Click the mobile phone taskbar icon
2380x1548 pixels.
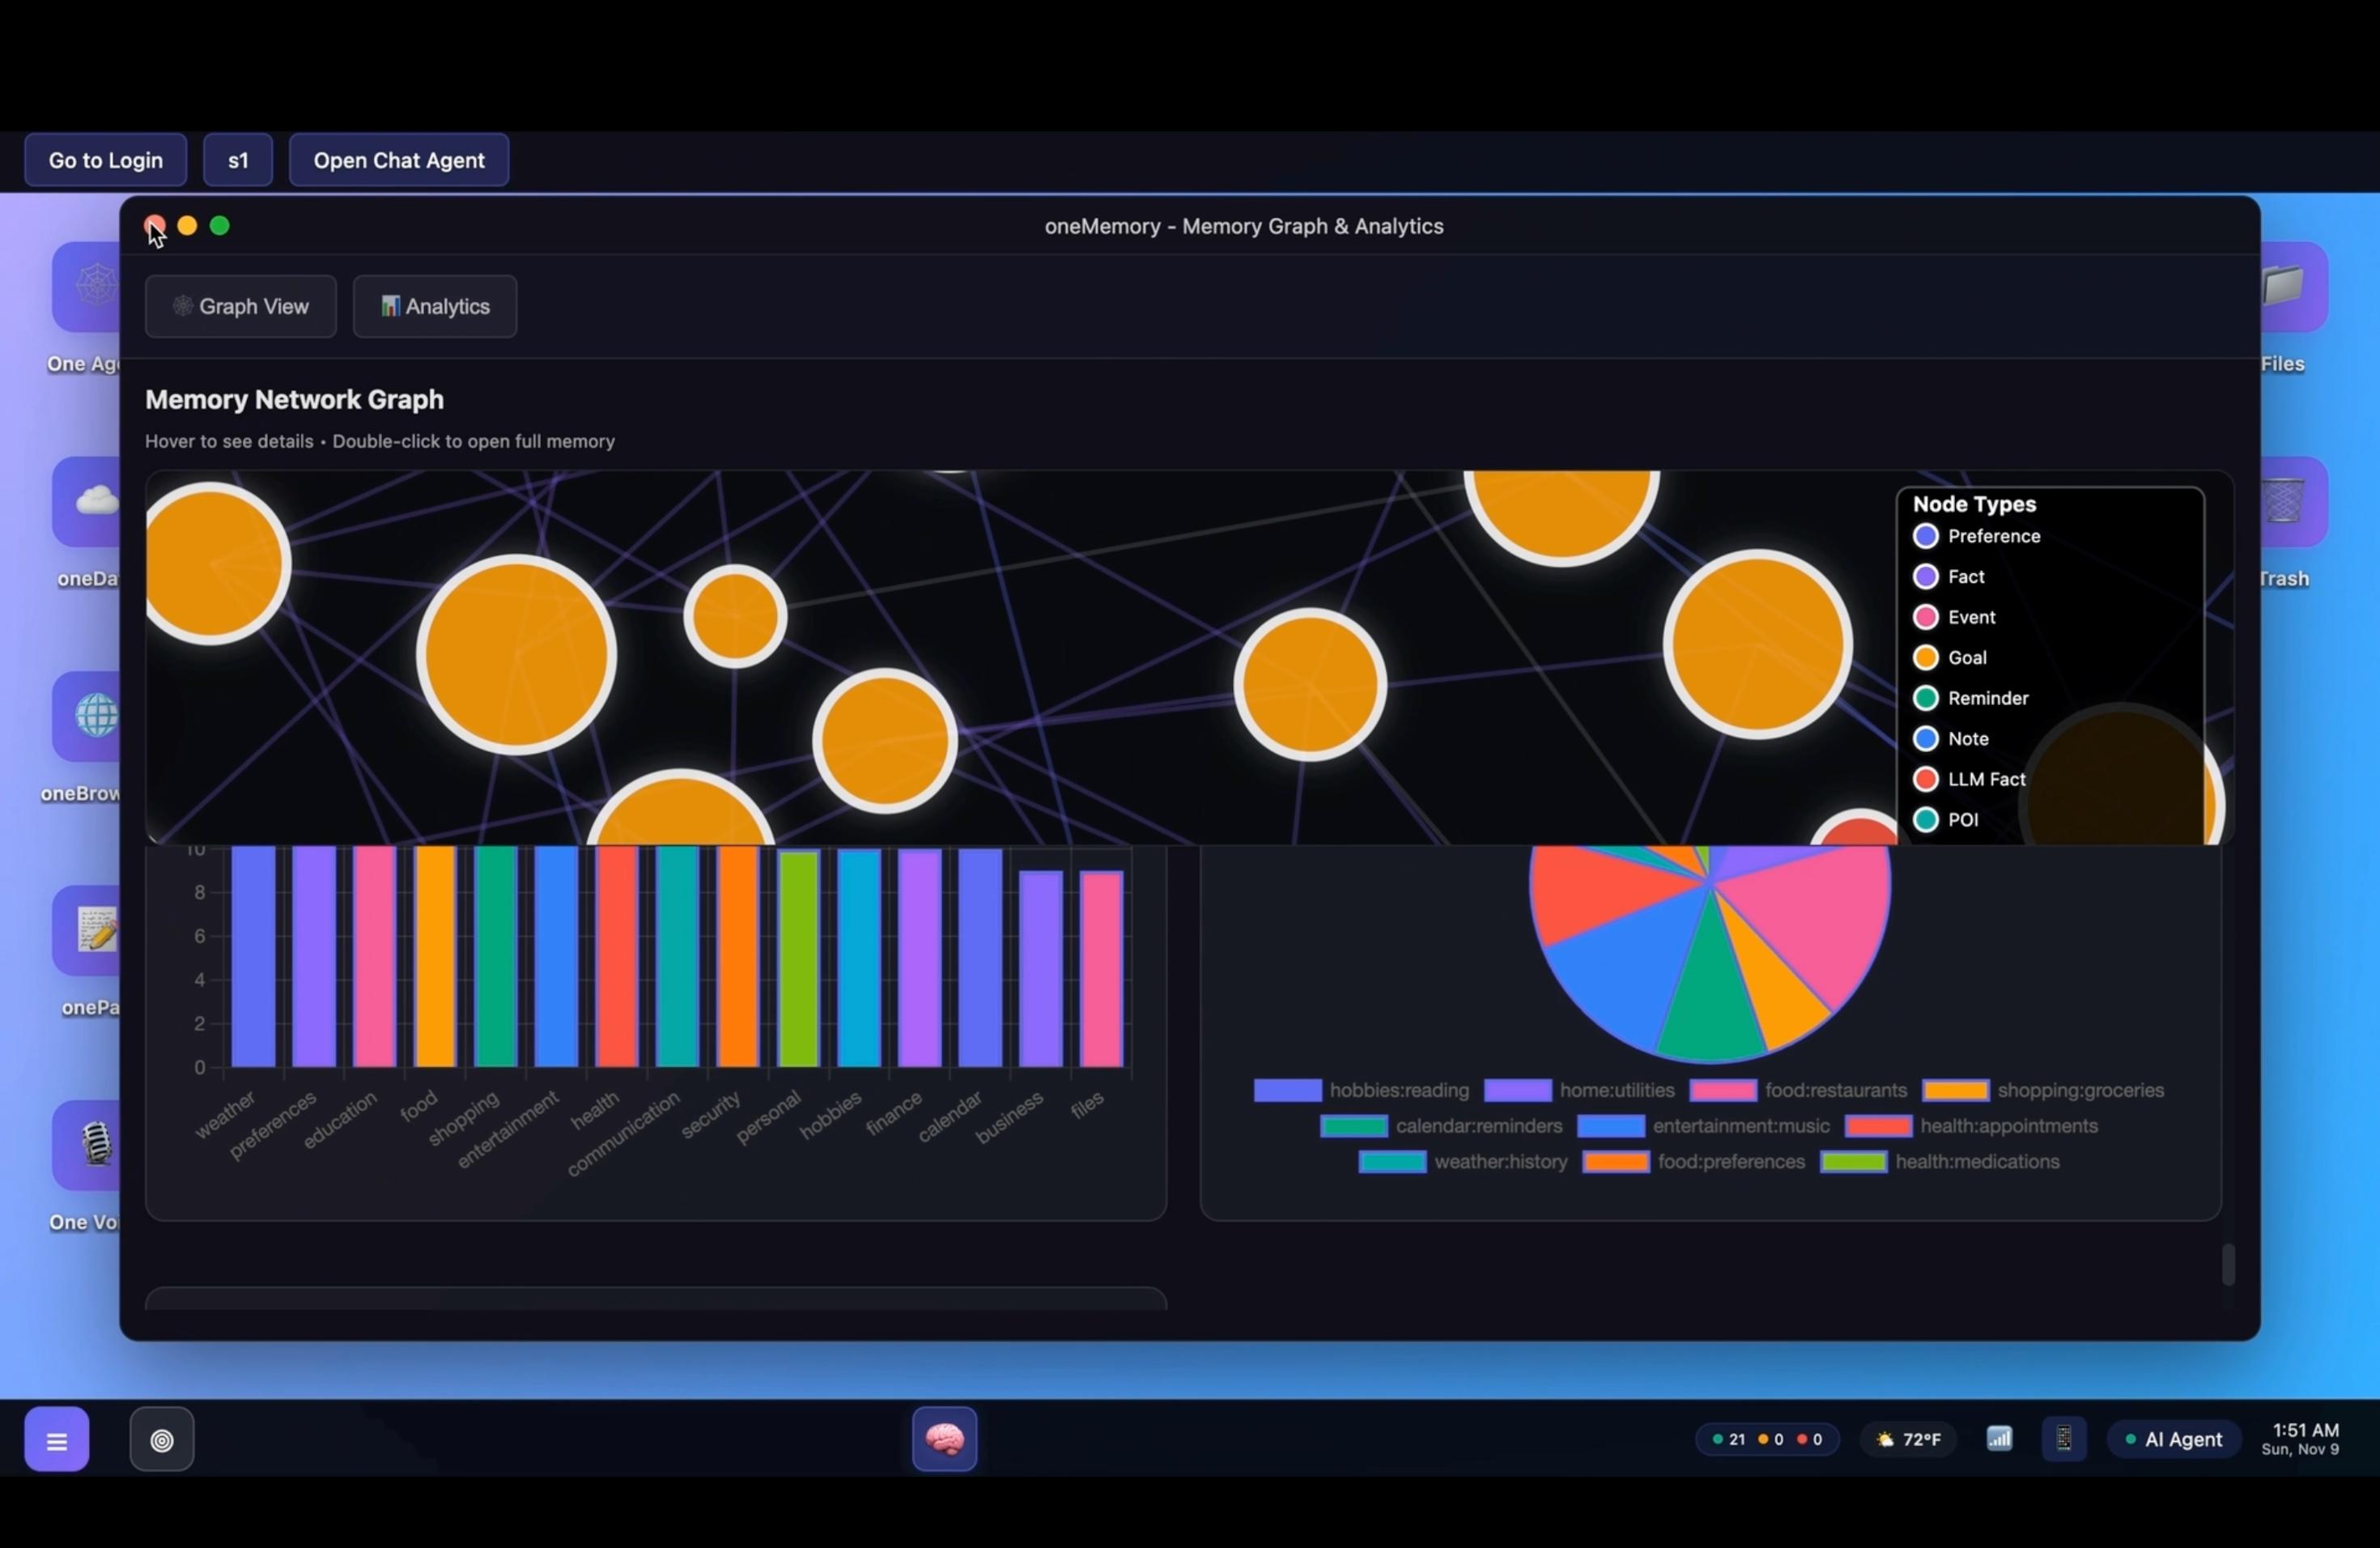coord(2063,1438)
